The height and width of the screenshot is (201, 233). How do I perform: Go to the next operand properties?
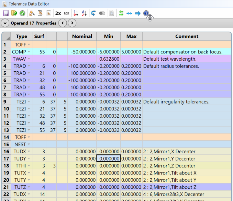72,23
